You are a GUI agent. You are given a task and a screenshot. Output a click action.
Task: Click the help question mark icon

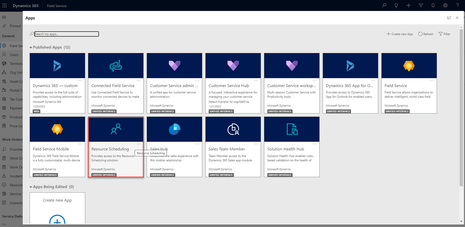(x=457, y=5)
